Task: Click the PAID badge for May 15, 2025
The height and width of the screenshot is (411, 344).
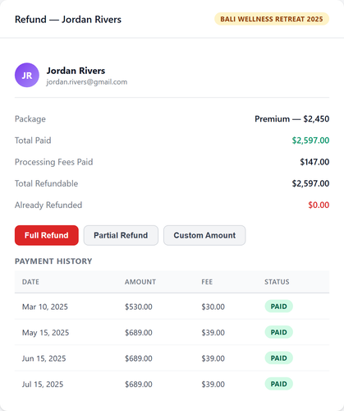Action: [278, 332]
